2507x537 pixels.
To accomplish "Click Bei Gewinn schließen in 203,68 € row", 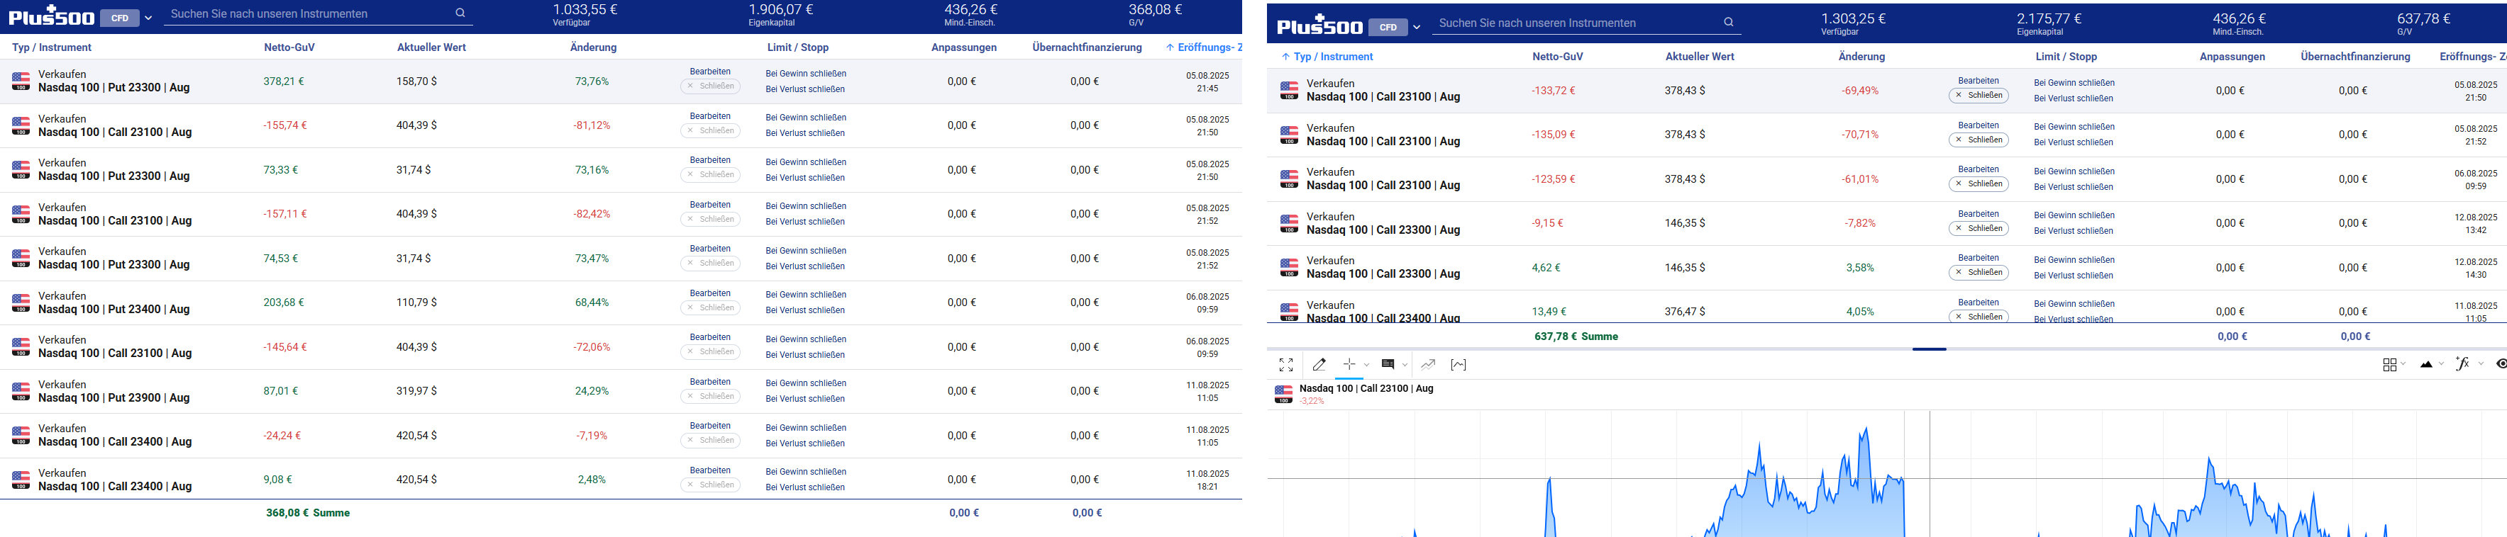I will coord(806,294).
